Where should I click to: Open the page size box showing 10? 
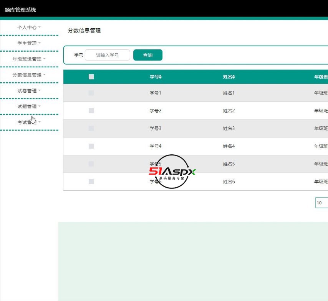[x=321, y=203]
